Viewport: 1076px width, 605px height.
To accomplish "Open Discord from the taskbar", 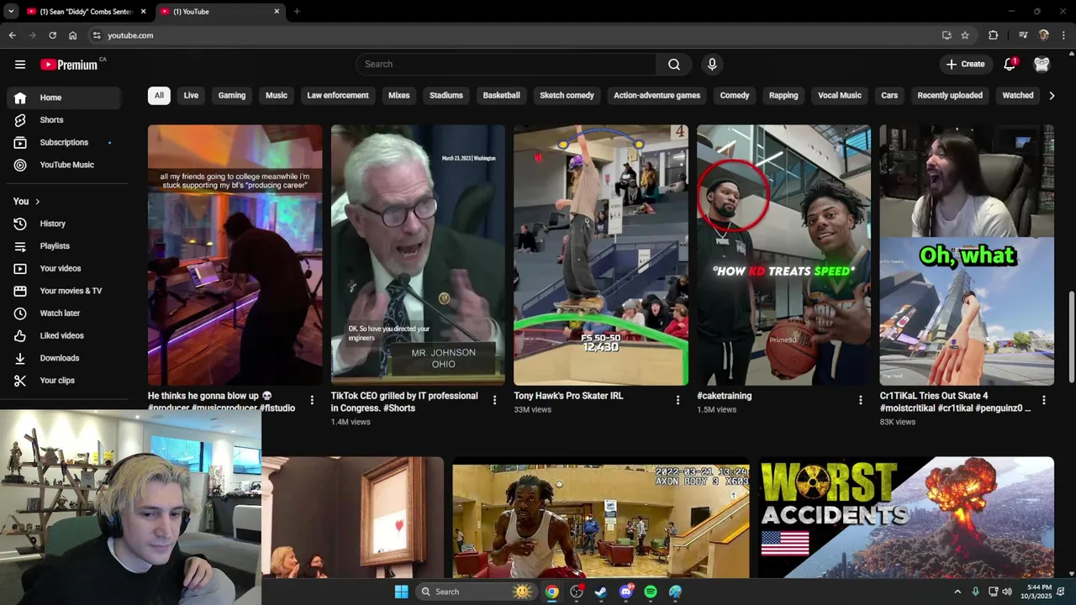I will [626, 592].
